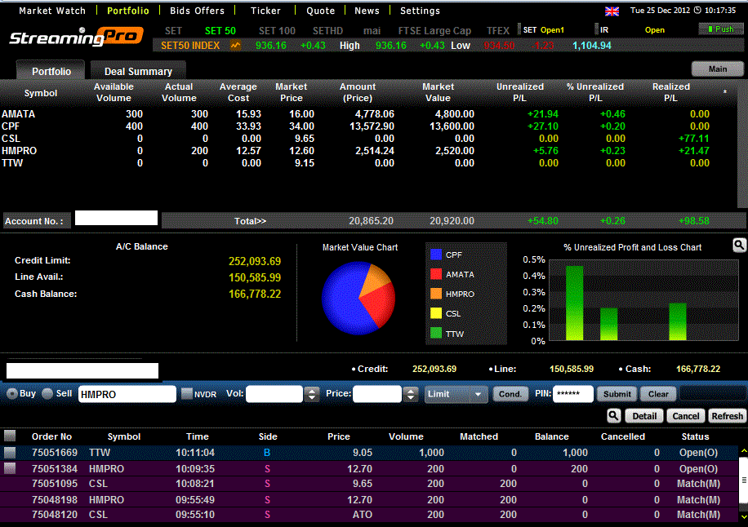Image resolution: width=748 pixels, height=527 pixels.
Task: Select TTW in the portfolio table
Action: tap(12, 163)
